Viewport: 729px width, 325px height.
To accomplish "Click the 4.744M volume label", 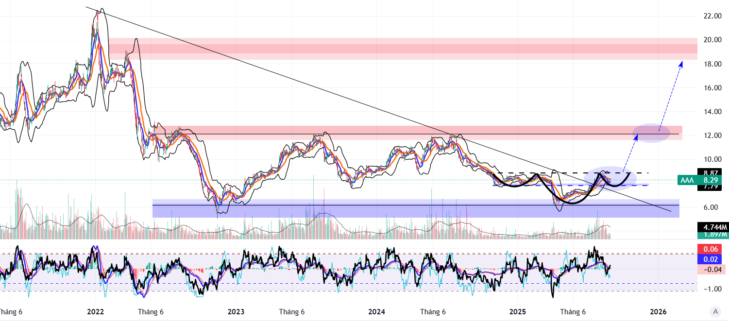I will point(712,227).
